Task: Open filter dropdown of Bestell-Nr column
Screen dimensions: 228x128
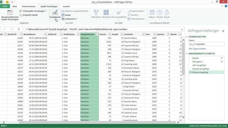Action: [21, 34]
